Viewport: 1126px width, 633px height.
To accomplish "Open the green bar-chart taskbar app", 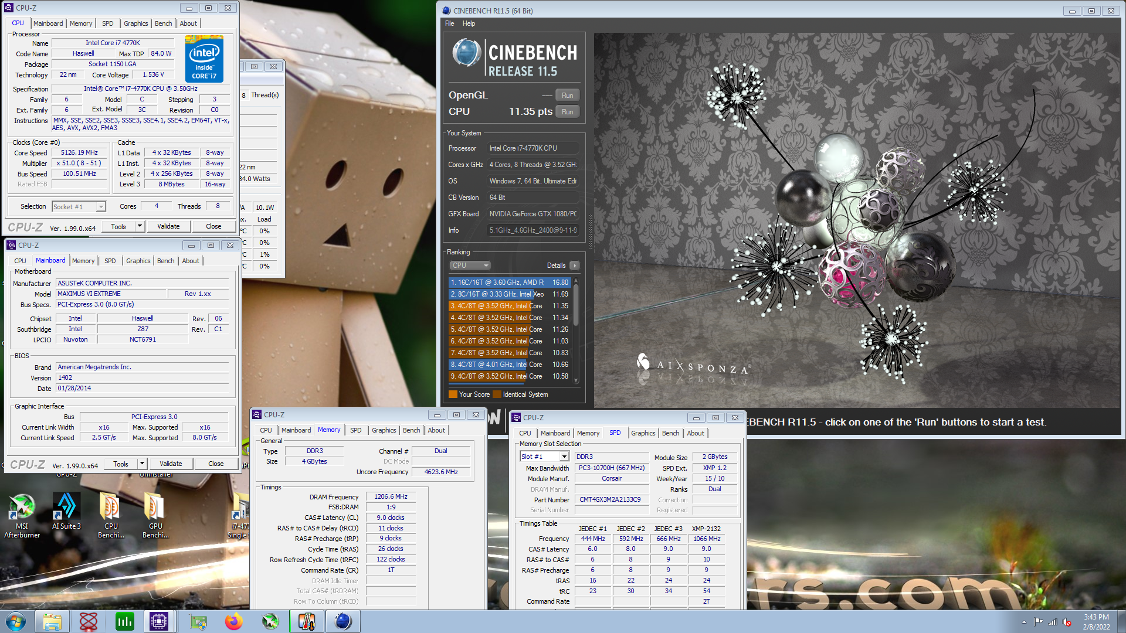I will tap(125, 621).
